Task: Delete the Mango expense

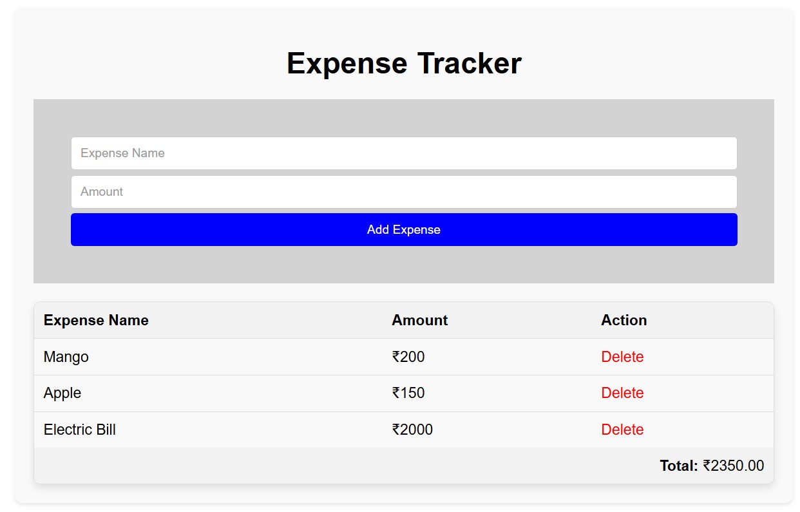Action: pos(622,357)
